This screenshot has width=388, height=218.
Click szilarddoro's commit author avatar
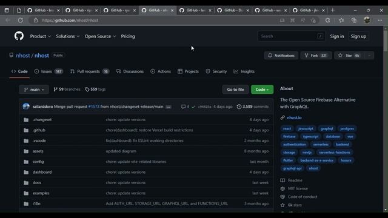(x=26, y=107)
